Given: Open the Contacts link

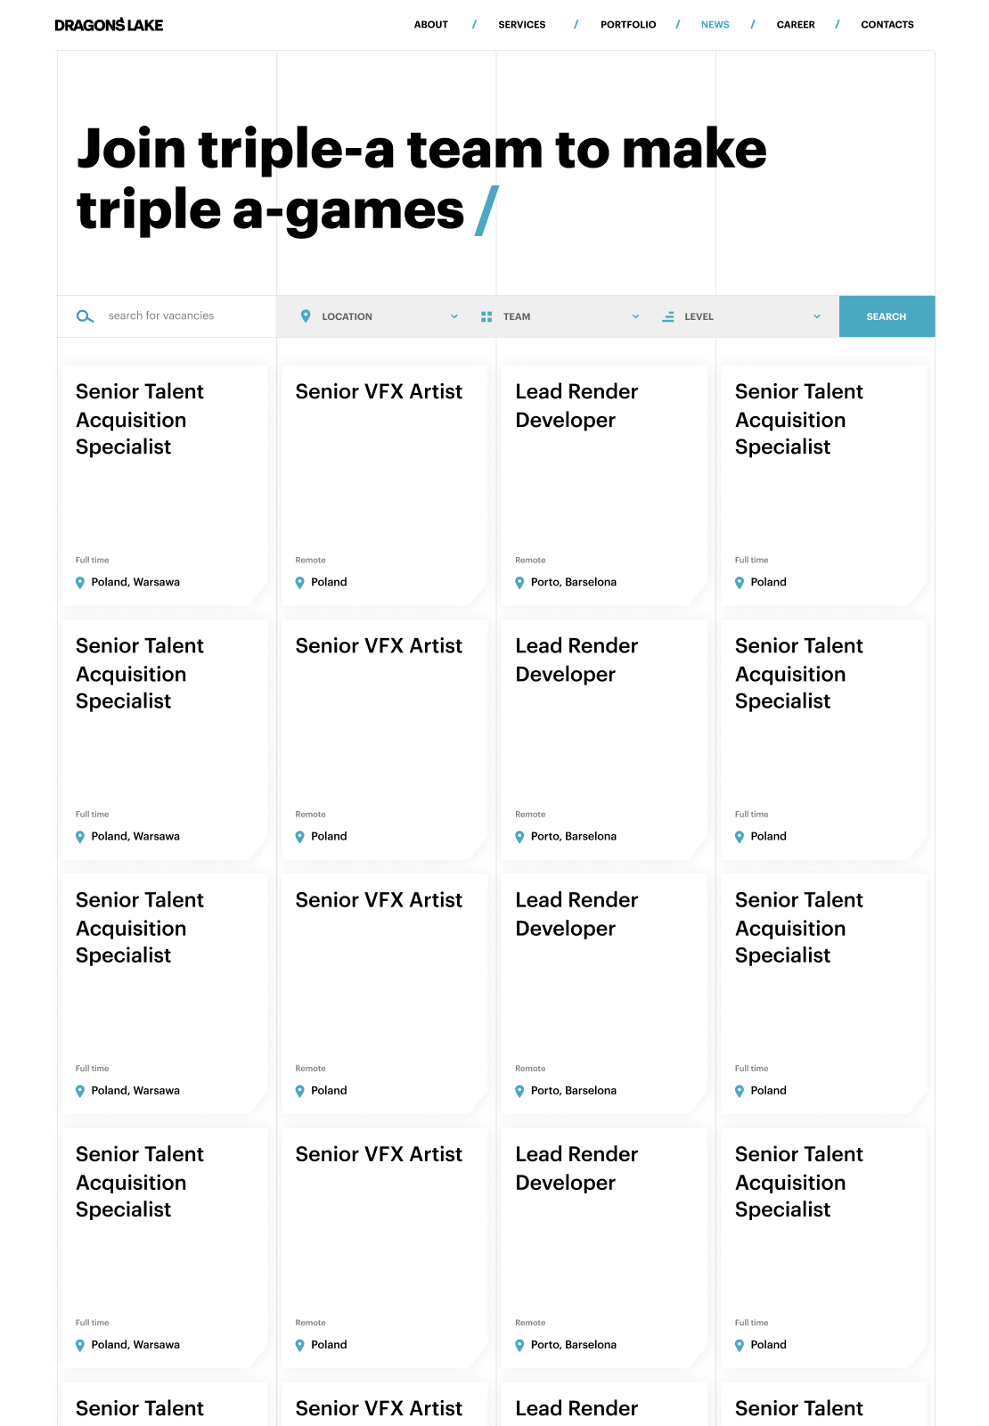Looking at the screenshot, I should click(x=887, y=25).
